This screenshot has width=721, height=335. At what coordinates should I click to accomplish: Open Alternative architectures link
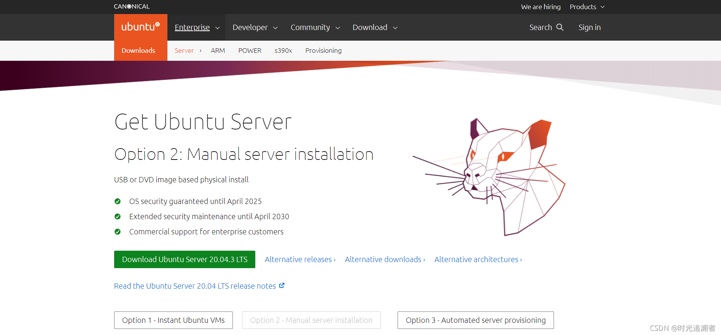tap(478, 259)
